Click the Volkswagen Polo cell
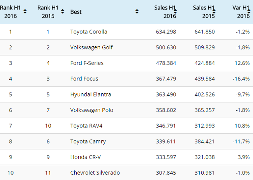 coord(91,110)
